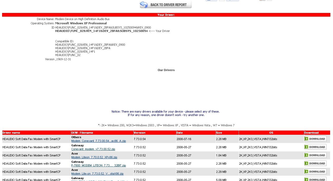Download the Gateway P-7800 MODEM LITEON driver
This screenshot has height=181, width=333.
tap(315, 163)
